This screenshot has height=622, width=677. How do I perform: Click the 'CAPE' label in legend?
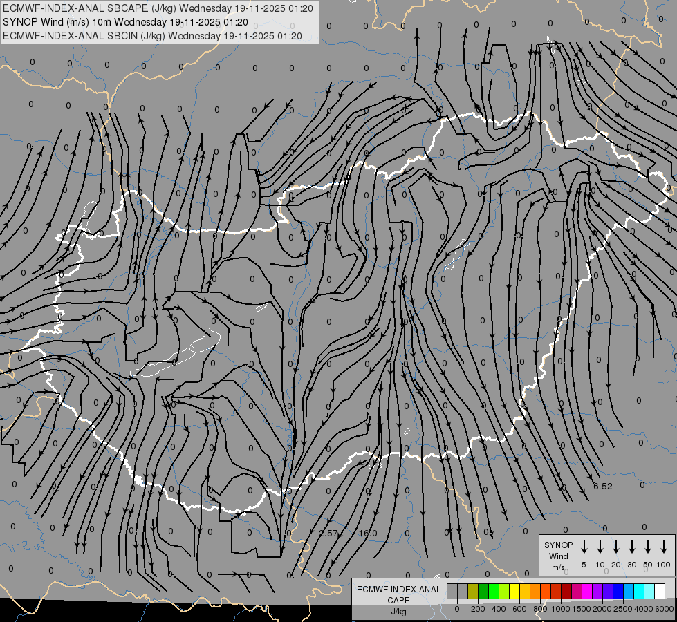tap(398, 601)
